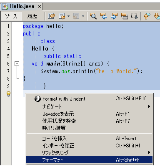Click the back navigation icon
Screen dimensions: 160x167
tap(62, 16)
